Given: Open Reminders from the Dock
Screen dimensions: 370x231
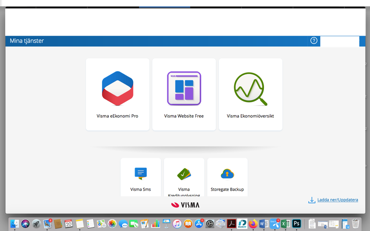Looking at the screenshot, I should (90, 224).
